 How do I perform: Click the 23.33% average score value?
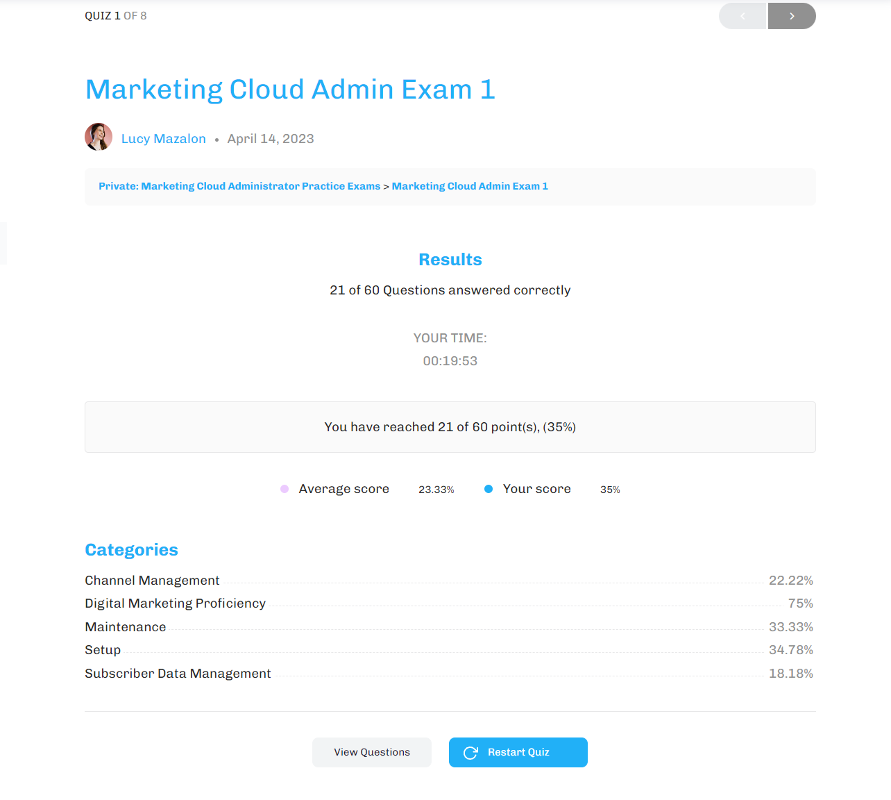tap(436, 490)
